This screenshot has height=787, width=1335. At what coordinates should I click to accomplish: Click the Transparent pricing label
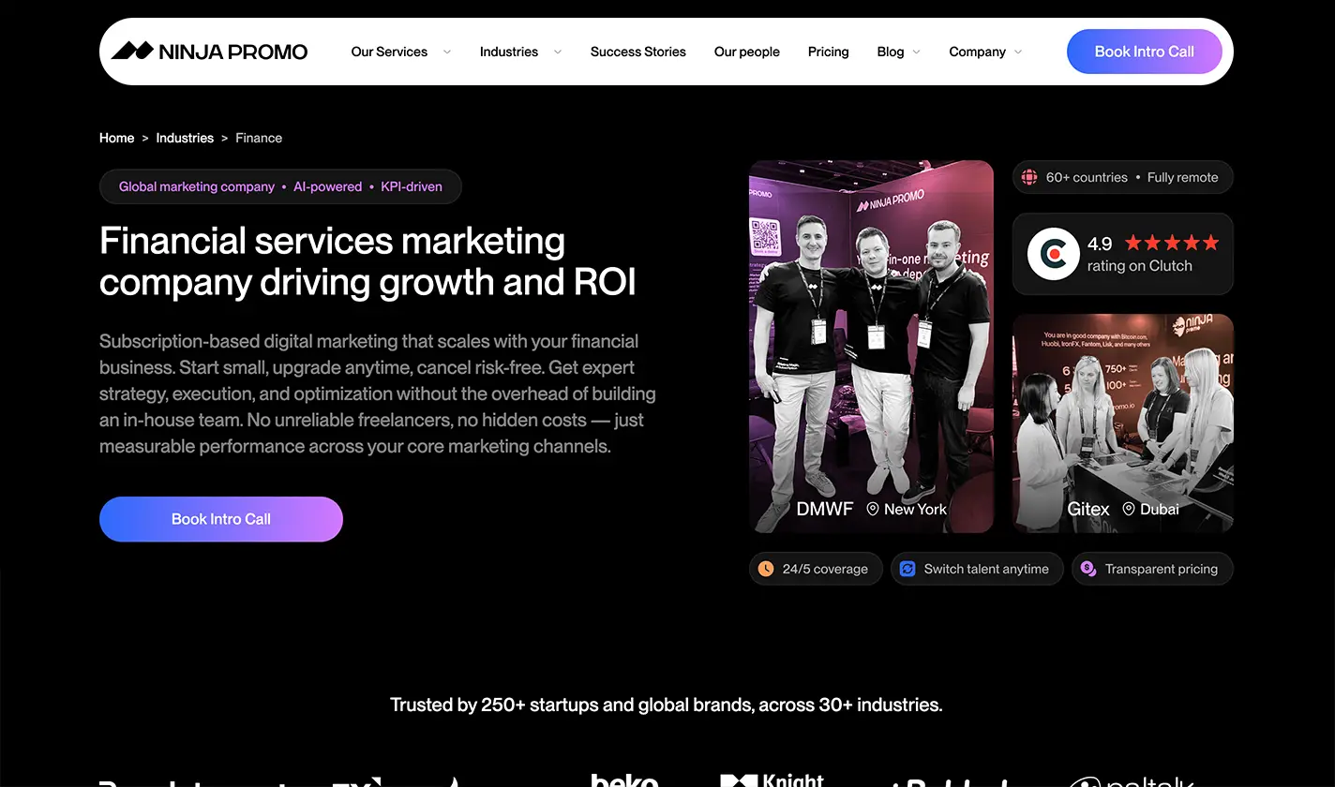(1162, 569)
